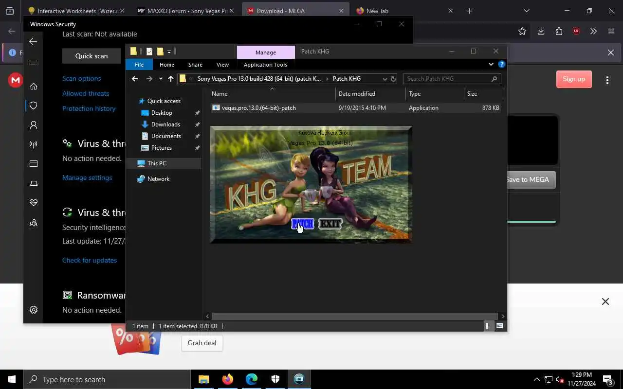This screenshot has height=389, width=623.
Task: Open Device performance & health heart icon
Action: (34, 203)
